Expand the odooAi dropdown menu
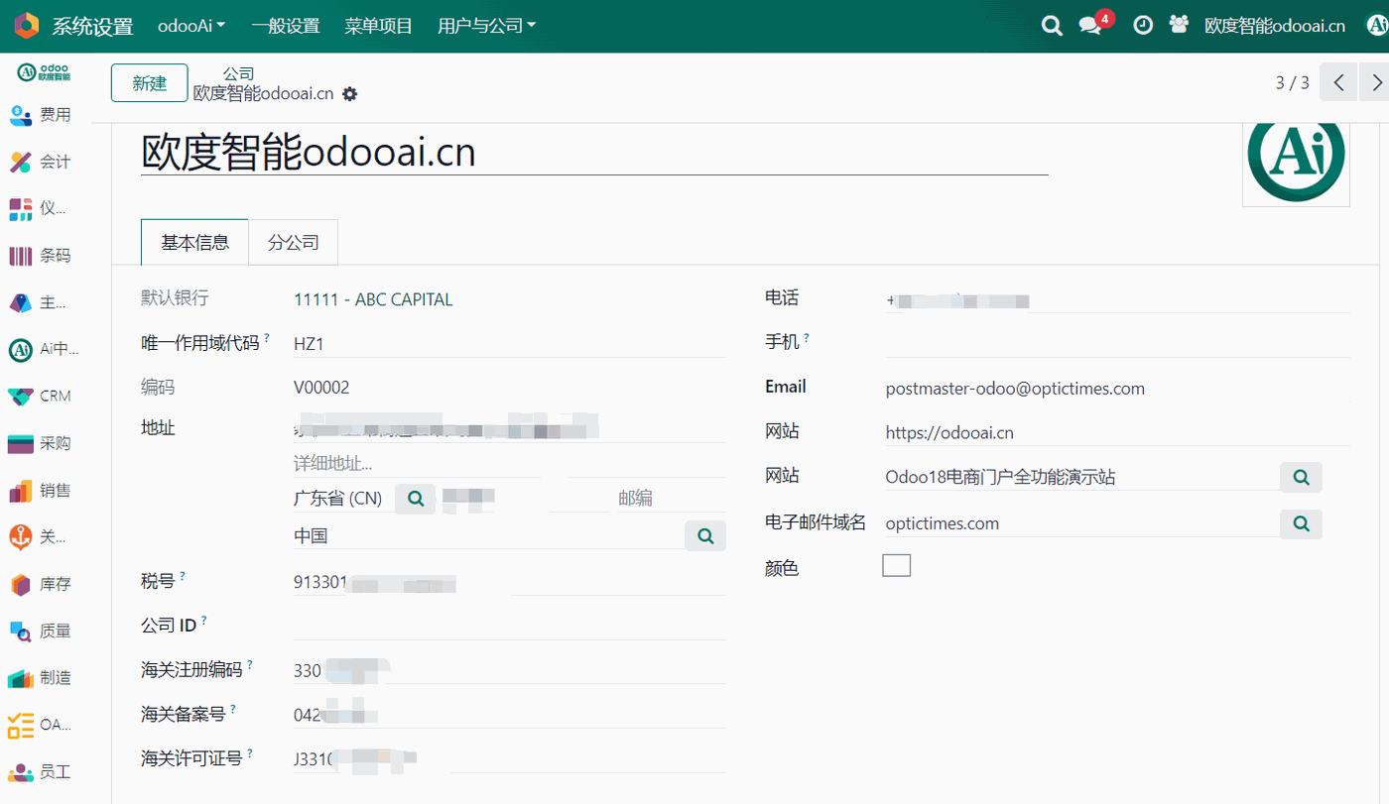 191,26
